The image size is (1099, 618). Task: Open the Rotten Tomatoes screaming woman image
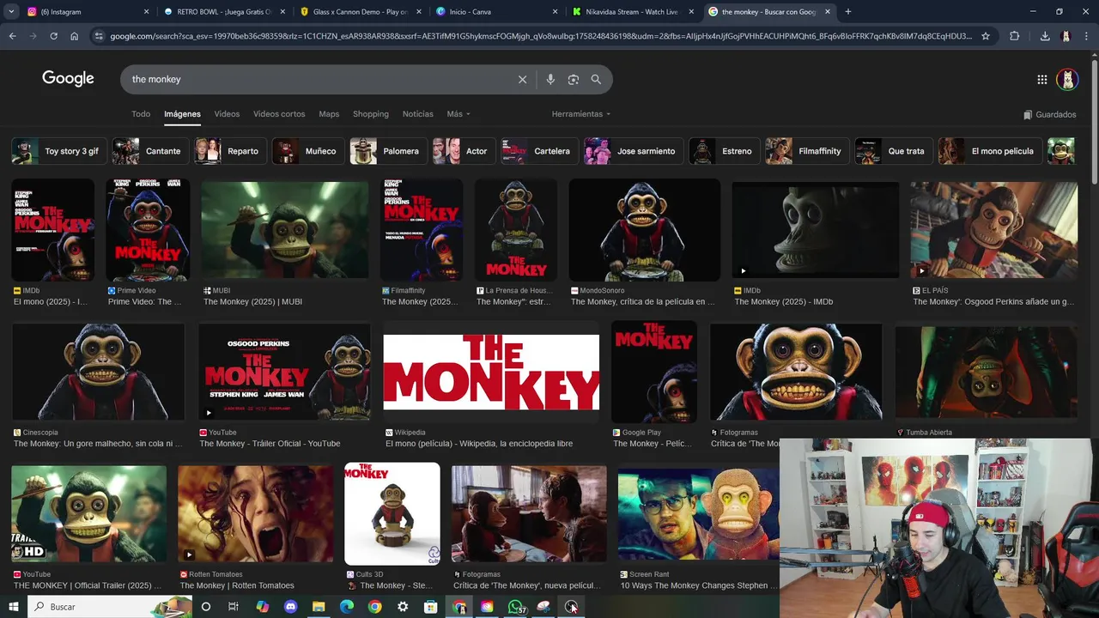pos(255,513)
